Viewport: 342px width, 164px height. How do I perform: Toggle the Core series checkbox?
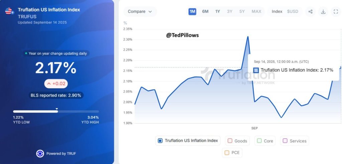pos(259,141)
